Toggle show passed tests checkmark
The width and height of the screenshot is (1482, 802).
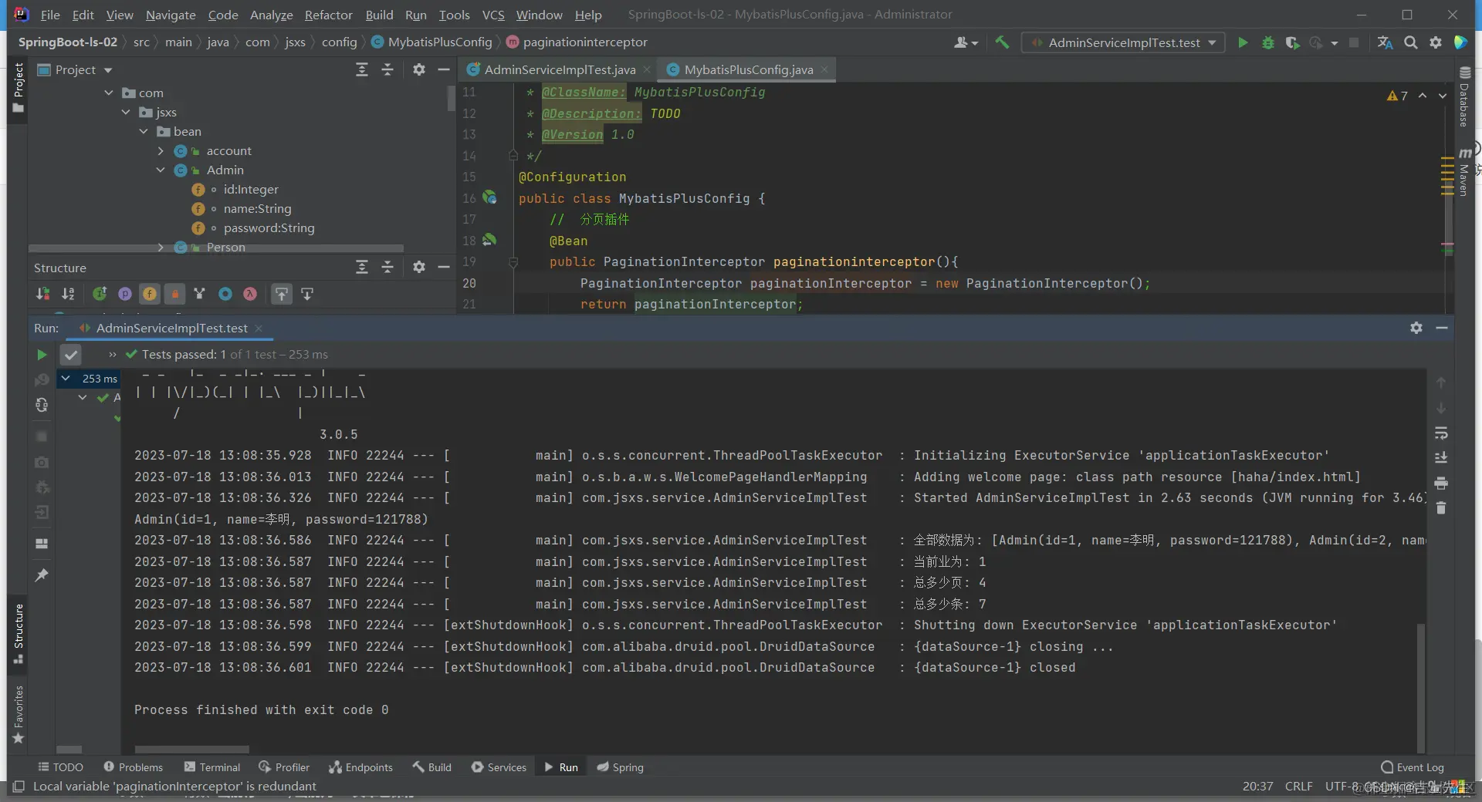click(x=71, y=355)
